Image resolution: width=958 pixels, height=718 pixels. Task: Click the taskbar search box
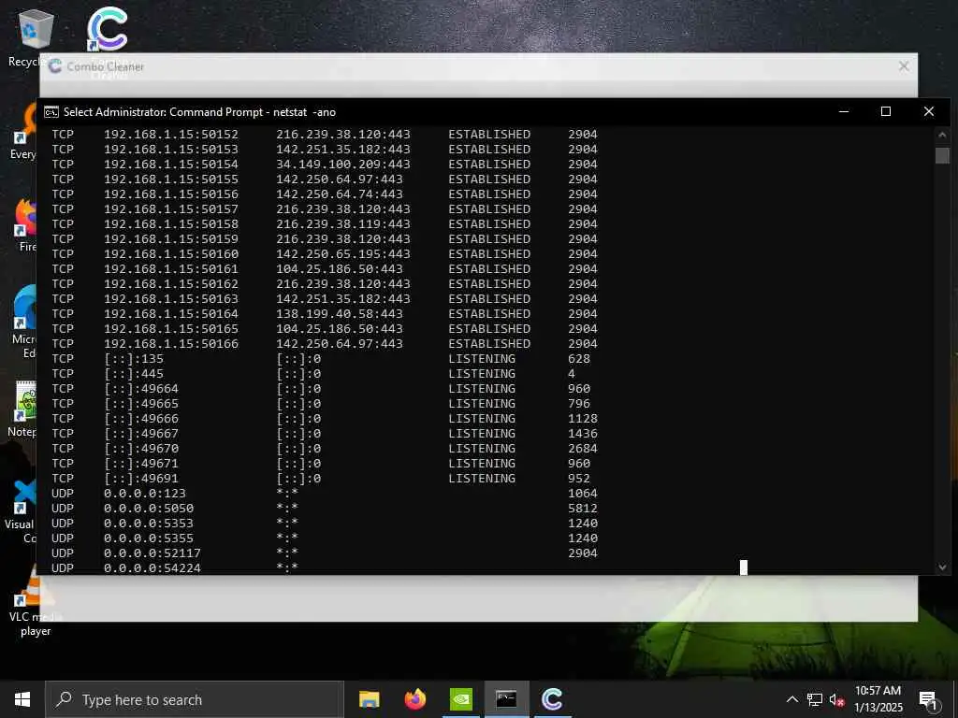pyautogui.click(x=195, y=699)
